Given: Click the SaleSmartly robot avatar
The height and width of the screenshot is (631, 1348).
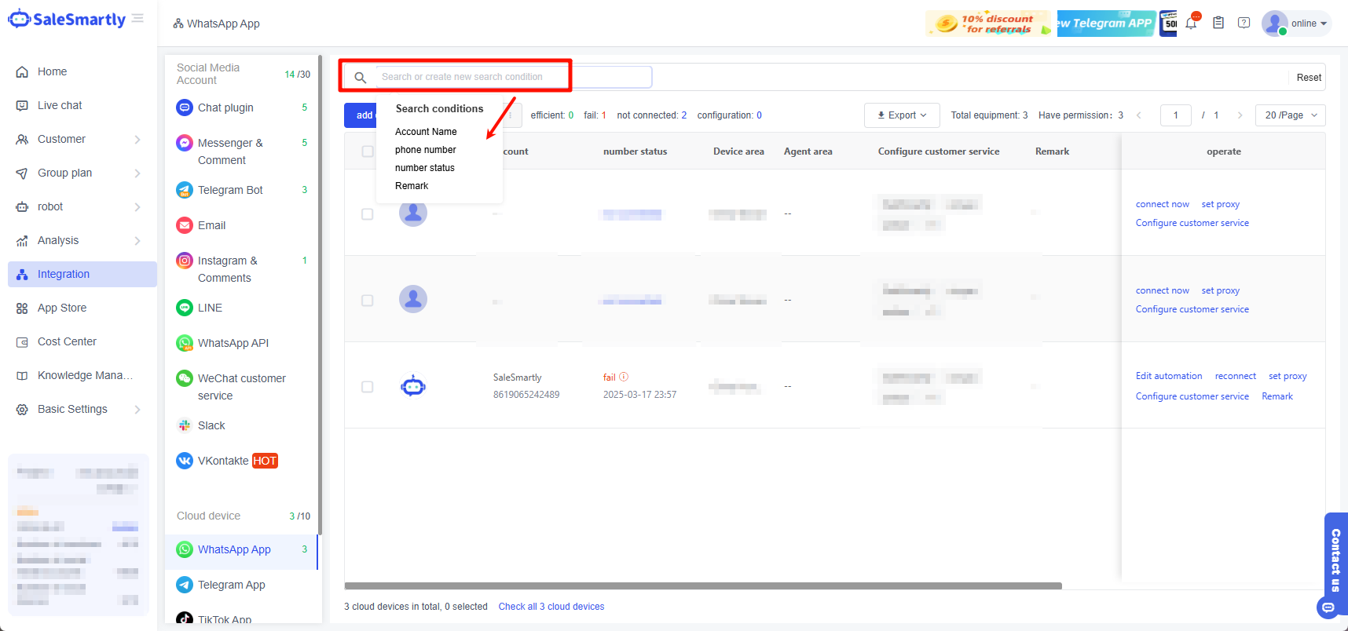Looking at the screenshot, I should [413, 386].
